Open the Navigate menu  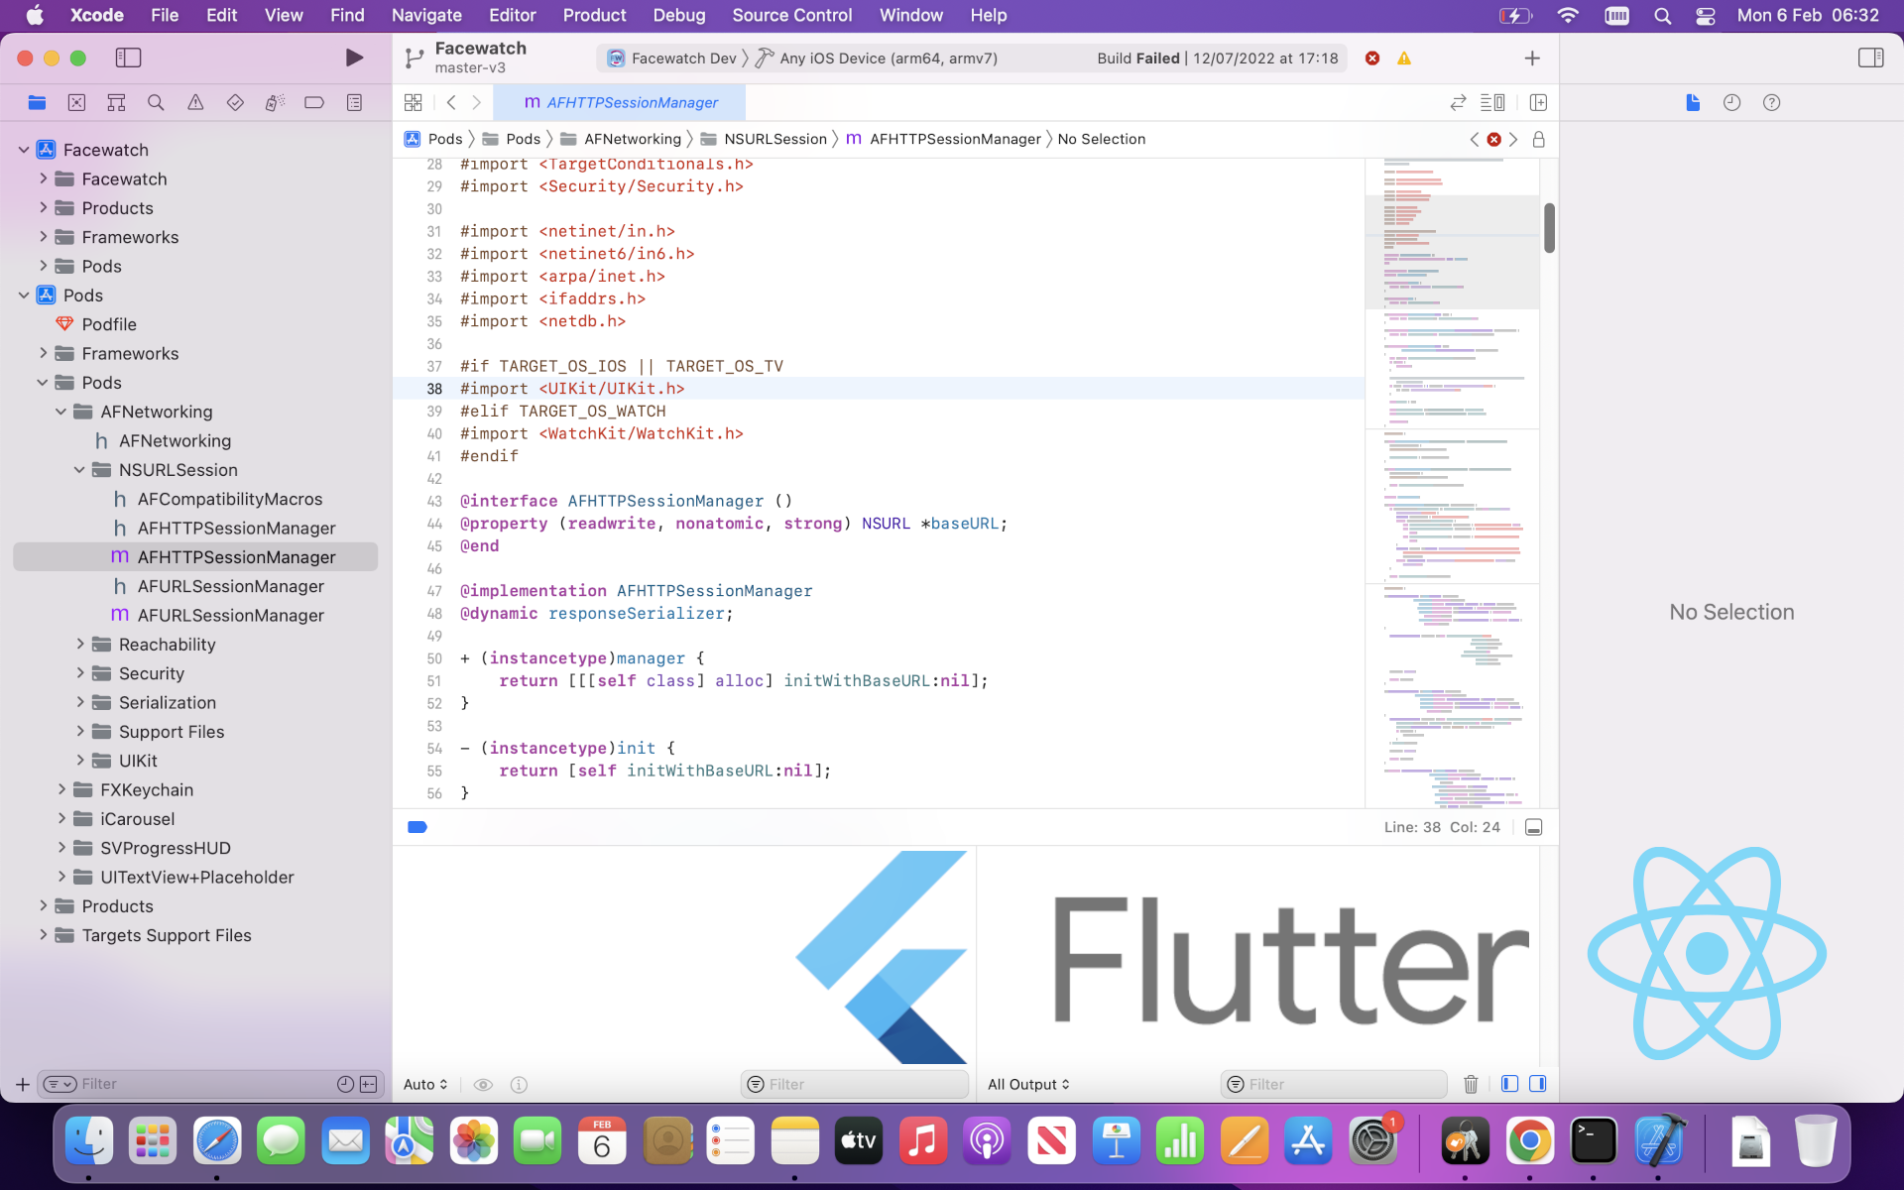426,15
